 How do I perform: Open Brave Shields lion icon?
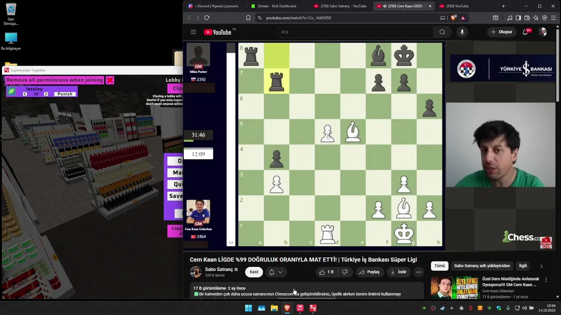[454, 18]
